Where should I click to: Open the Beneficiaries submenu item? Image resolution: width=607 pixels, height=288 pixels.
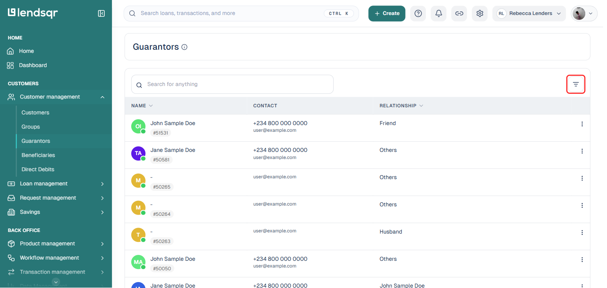pos(38,155)
